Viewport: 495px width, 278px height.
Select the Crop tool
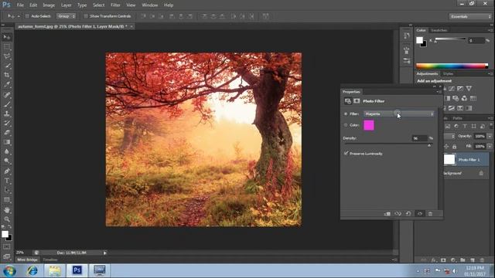click(x=7, y=75)
